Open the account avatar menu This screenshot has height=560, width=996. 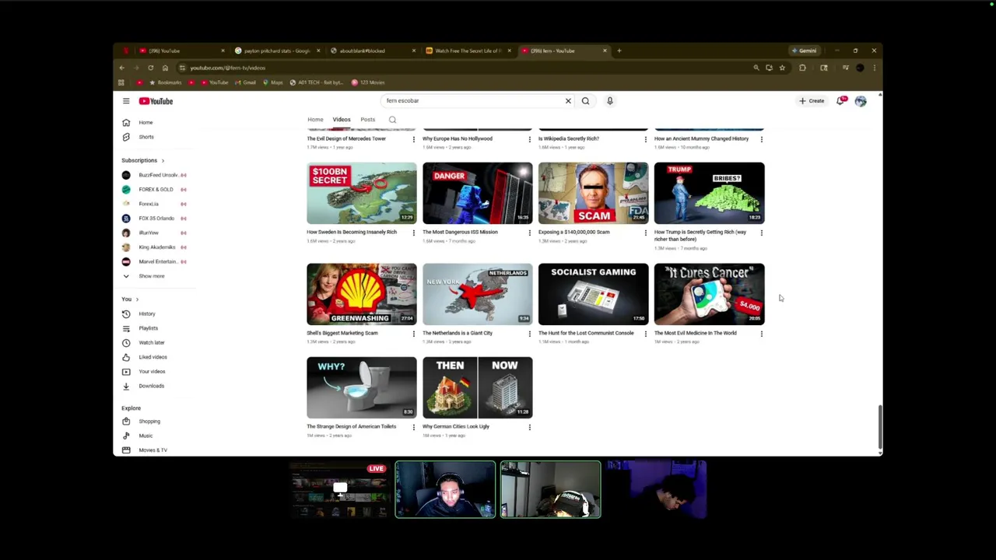(x=861, y=101)
